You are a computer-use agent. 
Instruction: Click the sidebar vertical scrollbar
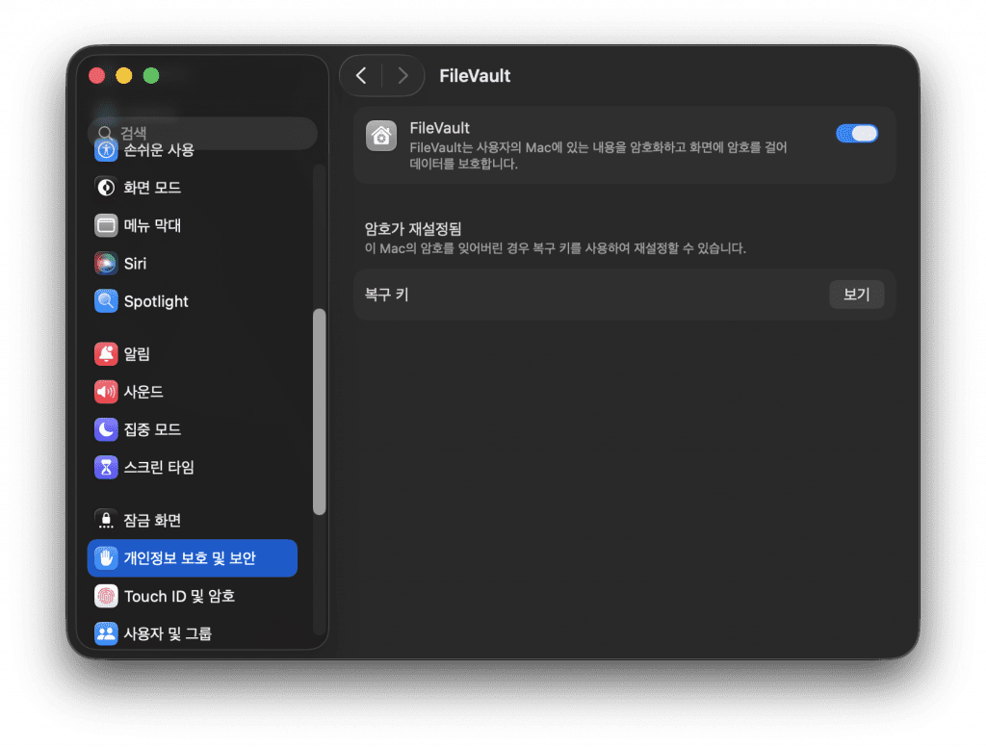pos(320,411)
